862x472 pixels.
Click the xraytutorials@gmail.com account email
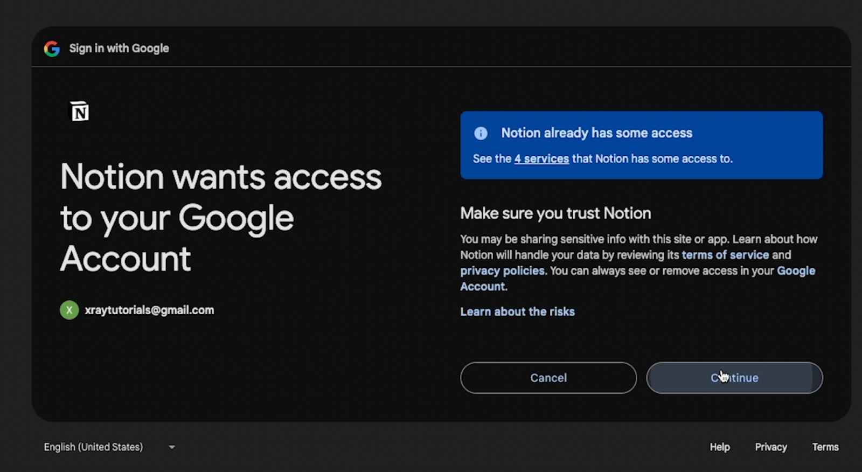coord(149,310)
